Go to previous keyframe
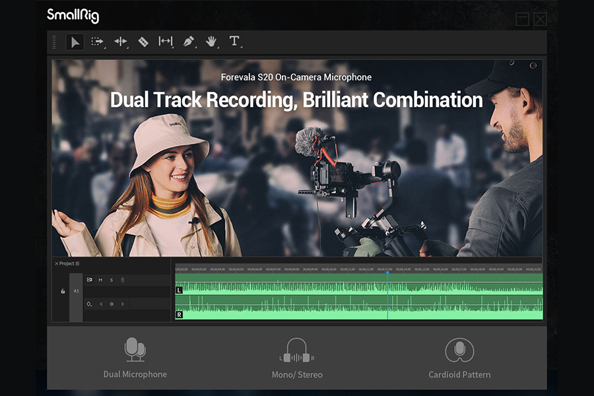The image size is (594, 396). coord(101,304)
